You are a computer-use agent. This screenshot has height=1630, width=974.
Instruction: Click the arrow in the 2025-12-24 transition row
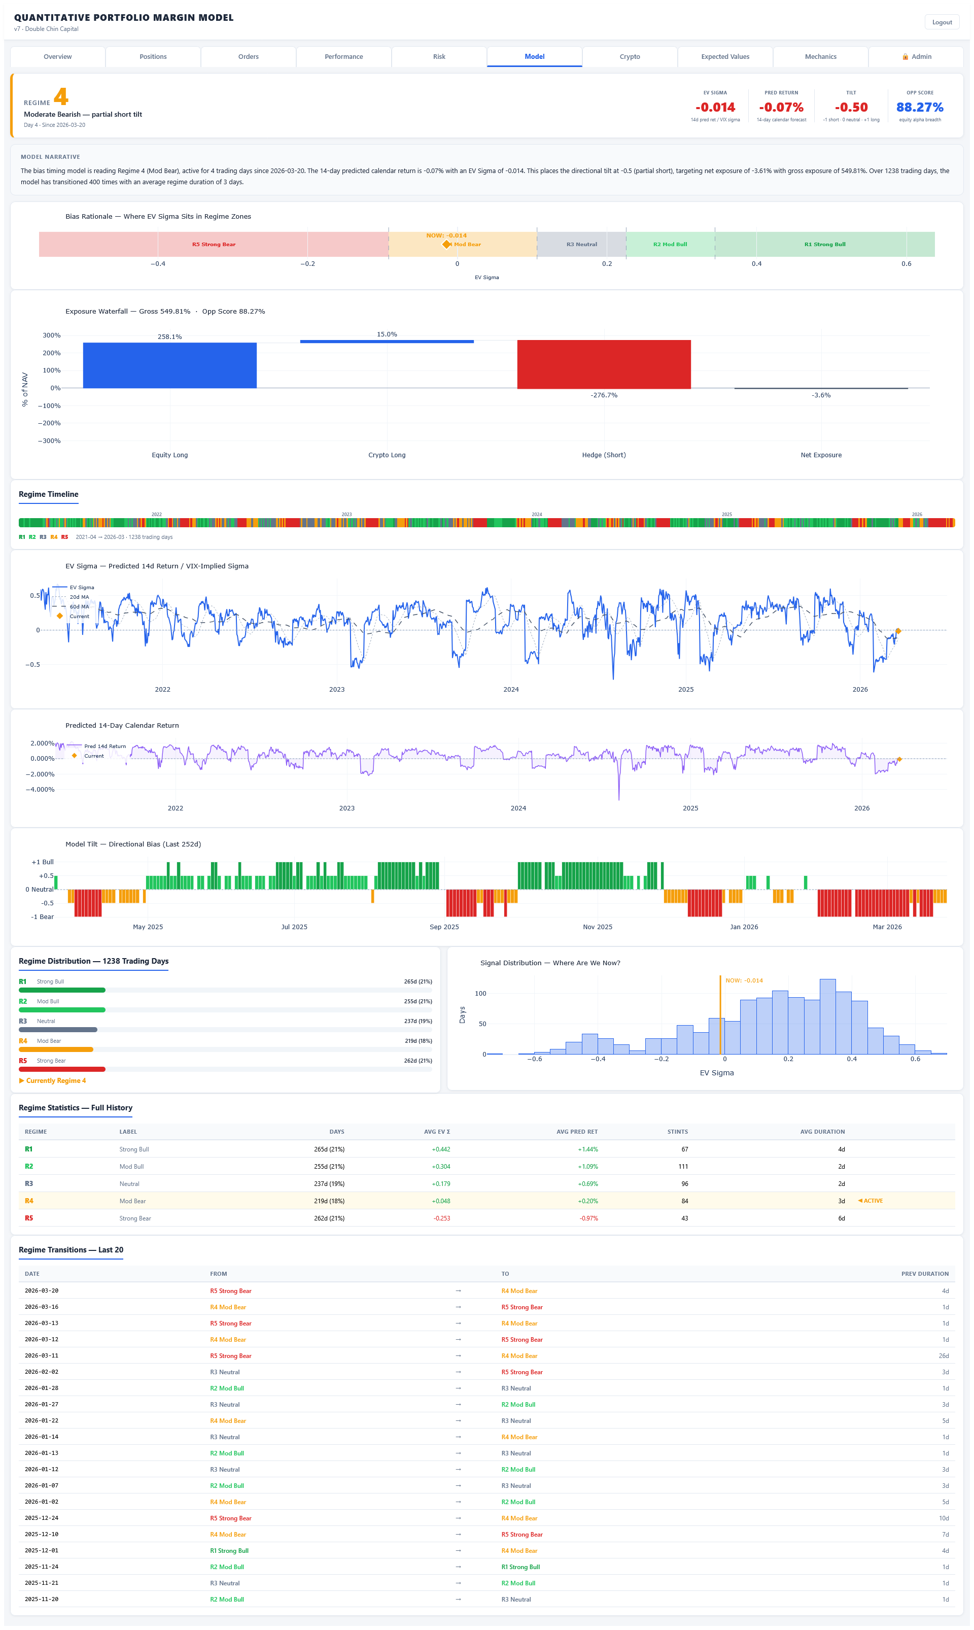458,1518
